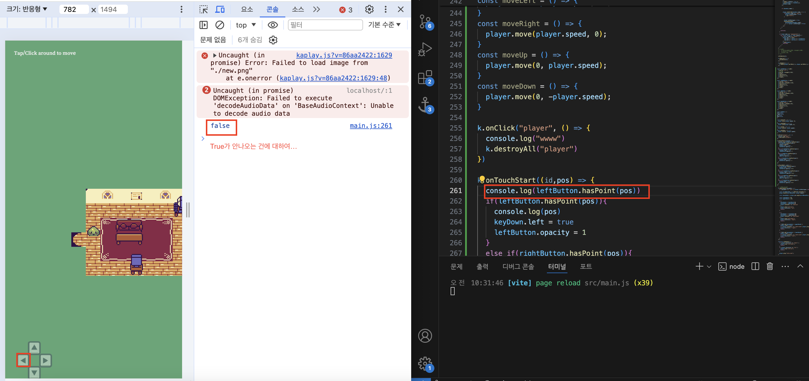Click the trash icon to kill terminal
Viewport: 809px width, 381px height.
[770, 266]
